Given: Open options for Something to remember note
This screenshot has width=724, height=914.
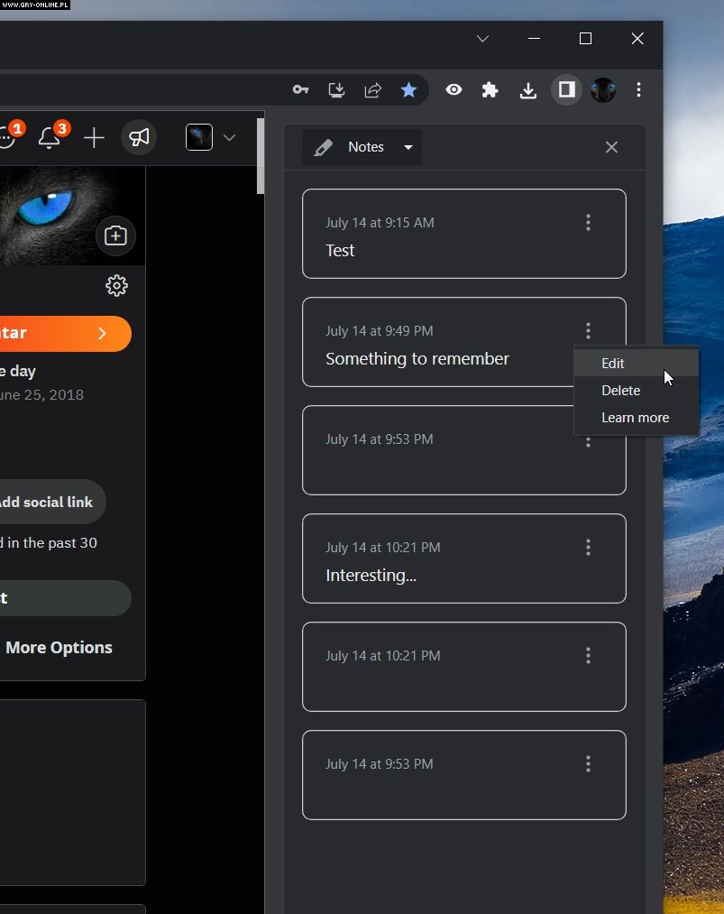Looking at the screenshot, I should [588, 330].
